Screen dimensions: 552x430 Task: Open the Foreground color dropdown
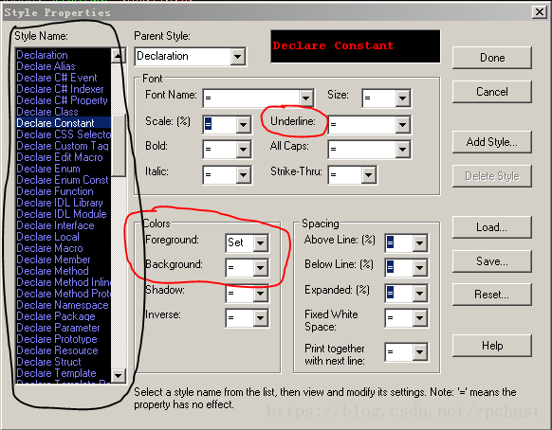pos(260,242)
